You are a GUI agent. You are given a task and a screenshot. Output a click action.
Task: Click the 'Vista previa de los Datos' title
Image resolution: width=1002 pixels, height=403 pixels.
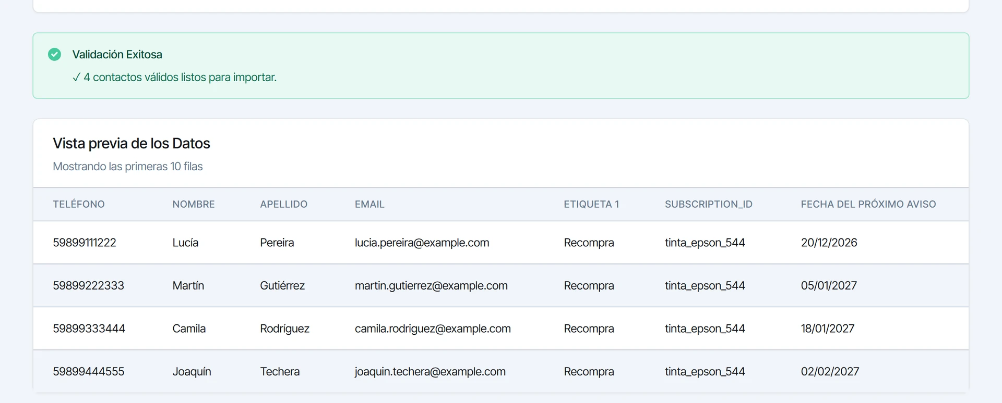[132, 143]
